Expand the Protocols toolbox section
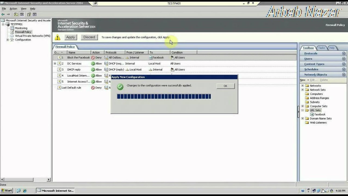This screenshot has width=348, height=196. [x=344, y=54]
